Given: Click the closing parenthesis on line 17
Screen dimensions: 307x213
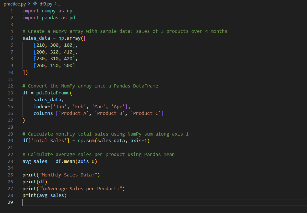Looking at the screenshot, I should [24, 120].
